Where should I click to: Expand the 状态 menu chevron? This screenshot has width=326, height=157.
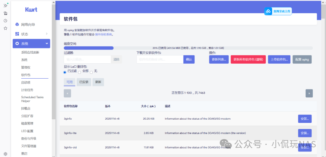47,34
